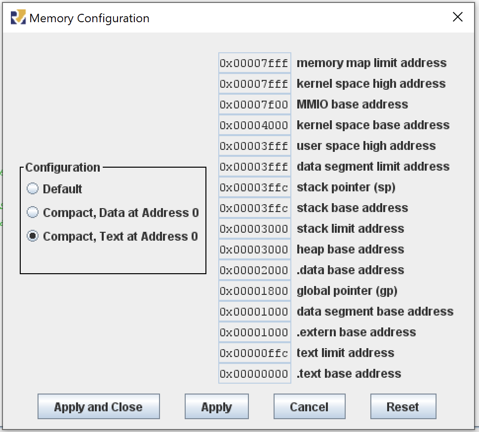Reset the memory configuration values
Viewport: 479px width, 432px height.
(x=402, y=406)
